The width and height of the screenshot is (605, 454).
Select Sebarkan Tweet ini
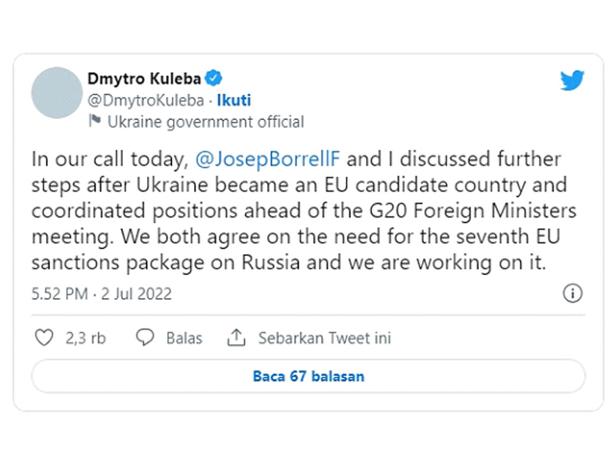click(x=324, y=338)
